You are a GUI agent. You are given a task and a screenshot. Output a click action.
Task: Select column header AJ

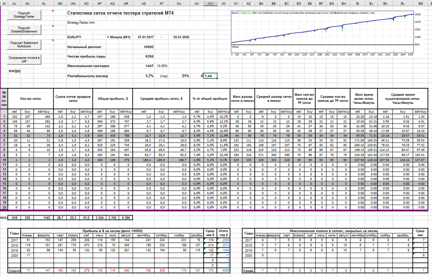point(14,4)
